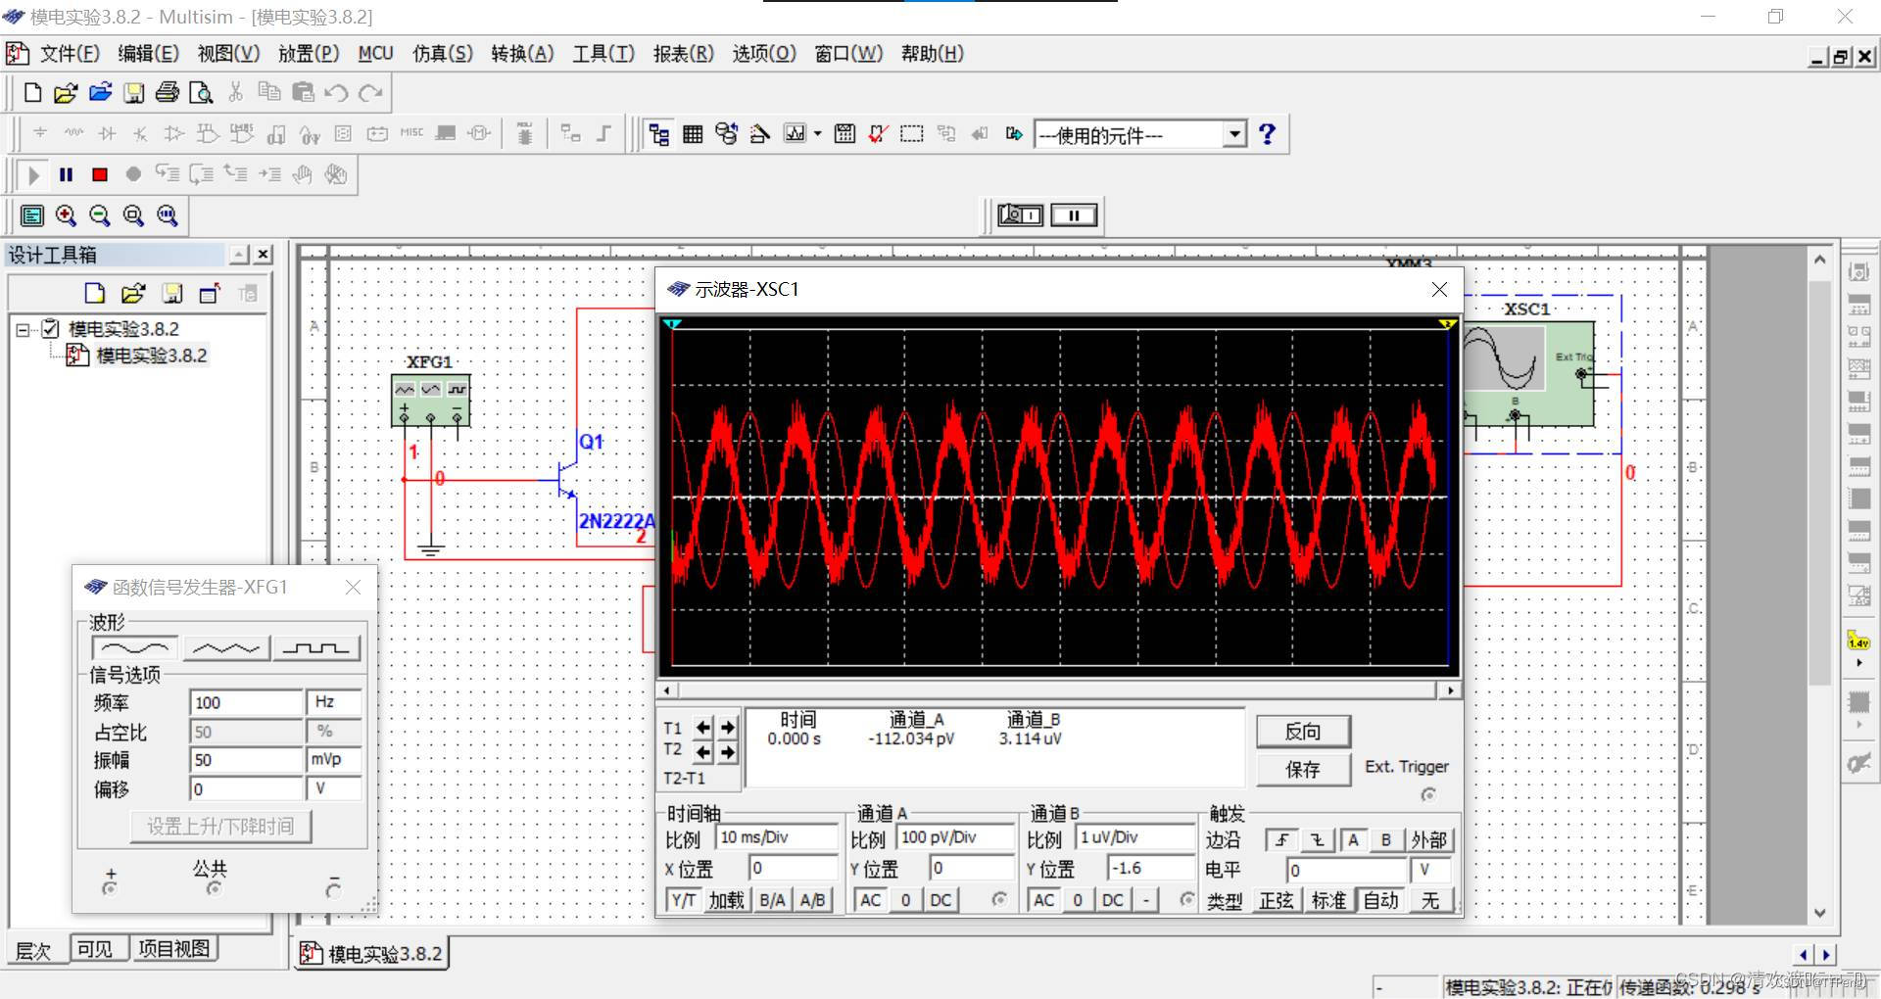Click the oscilloscope 保存 button
The width and height of the screenshot is (1881, 999).
[x=1303, y=770]
